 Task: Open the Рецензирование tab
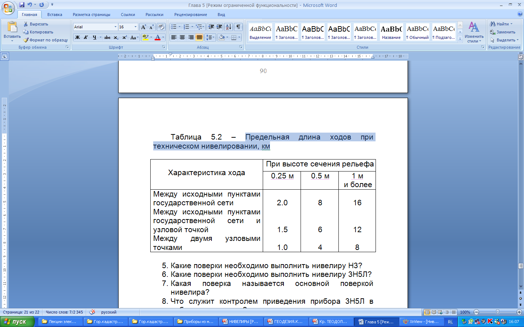[x=191, y=15]
